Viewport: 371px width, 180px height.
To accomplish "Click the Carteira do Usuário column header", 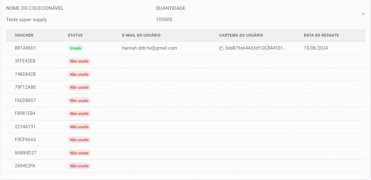I will click(x=241, y=35).
